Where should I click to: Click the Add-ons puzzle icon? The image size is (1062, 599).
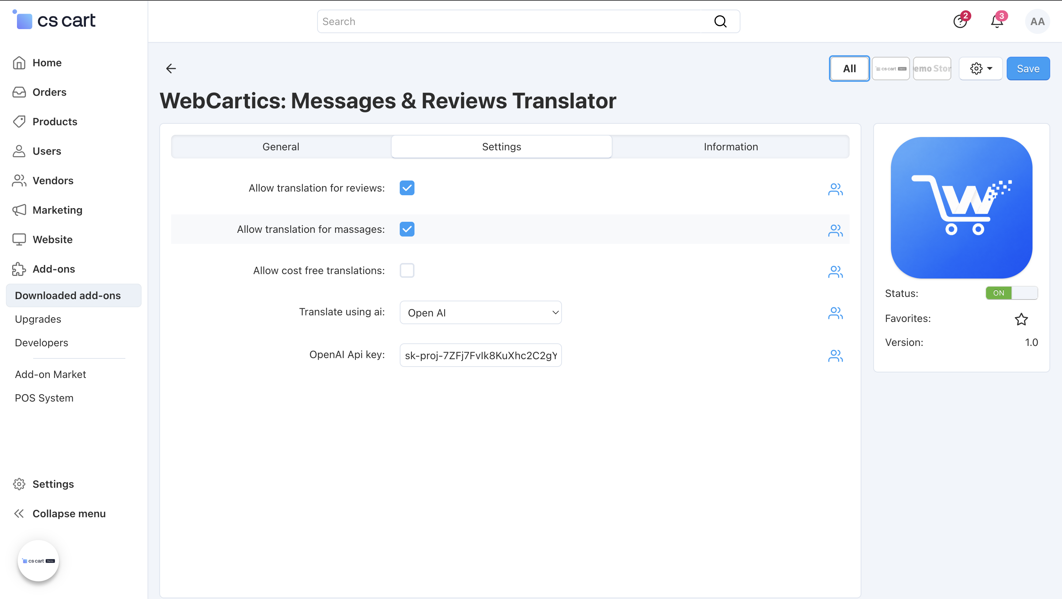[x=19, y=269]
